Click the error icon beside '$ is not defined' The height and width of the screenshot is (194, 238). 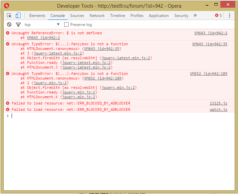(8, 33)
